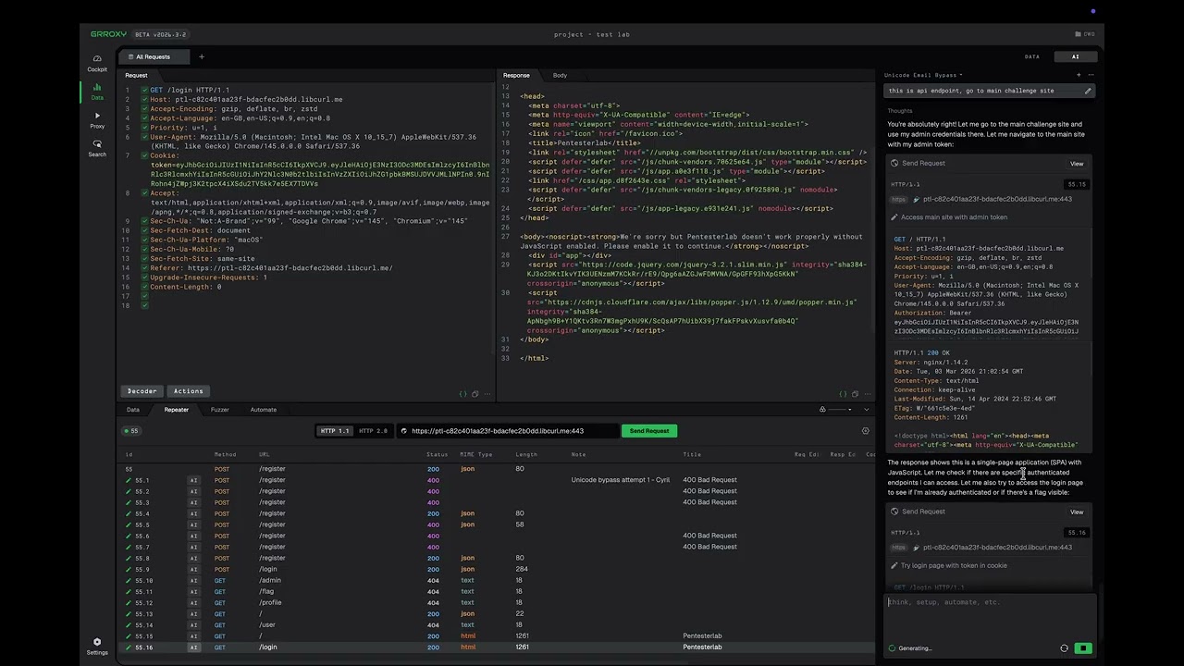Screen dimensions: 1184x666
Task: Click the green 55 counter badge
Action: point(131,431)
